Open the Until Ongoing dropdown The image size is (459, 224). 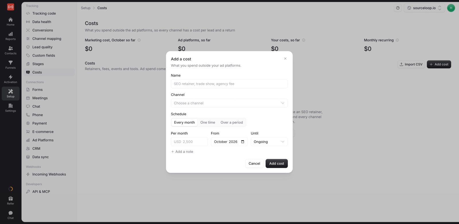pos(269,142)
